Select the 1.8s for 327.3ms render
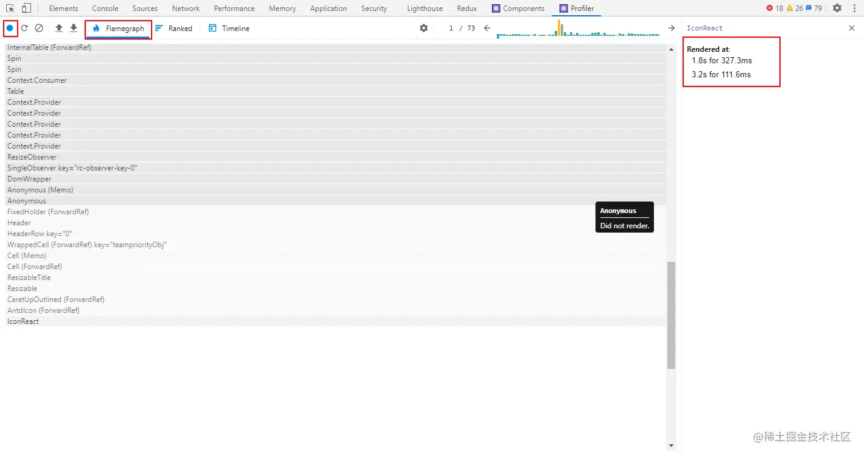 tap(722, 61)
